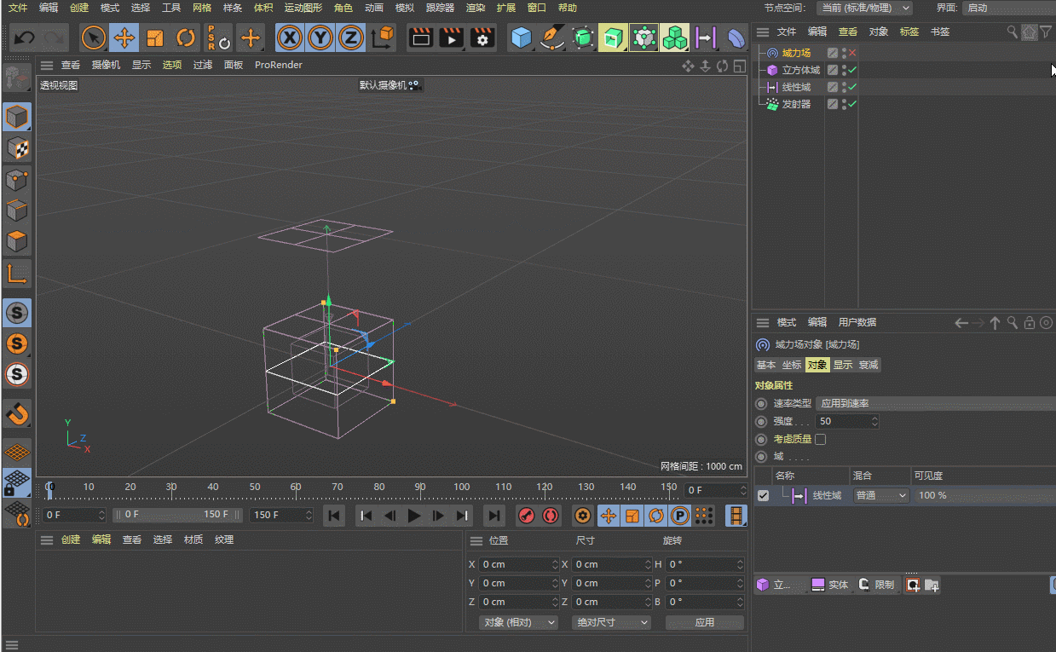Image resolution: width=1056 pixels, height=652 pixels.
Task: Open the 速率类型 dropdown
Action: 935,403
